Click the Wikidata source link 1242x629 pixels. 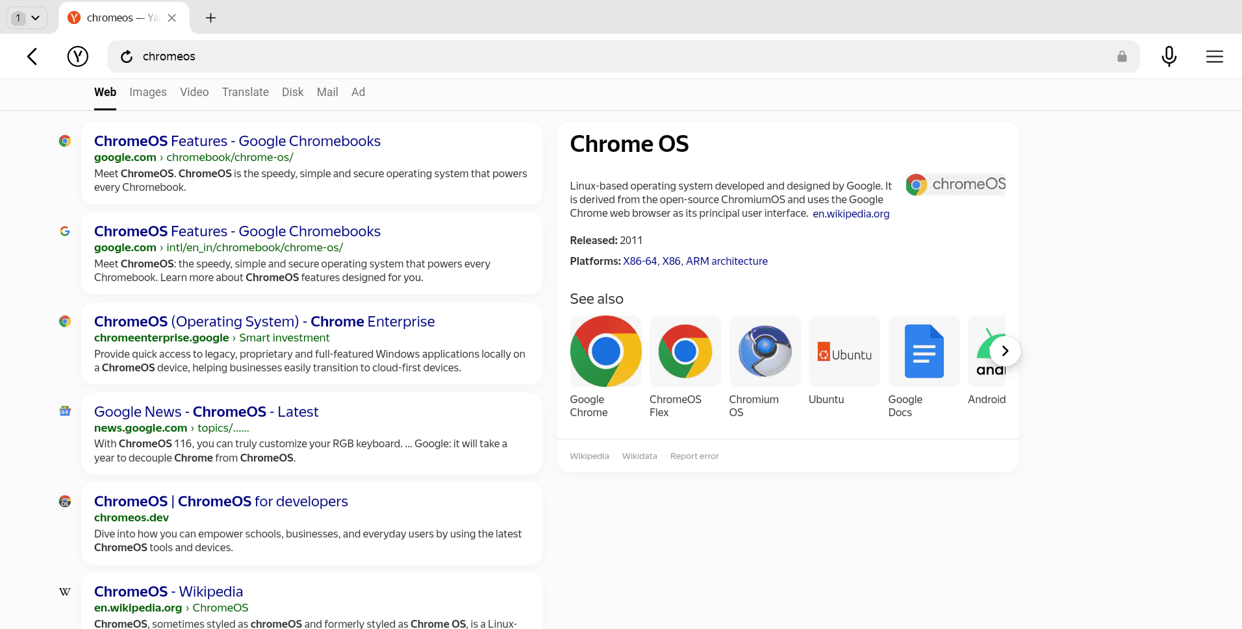tap(640, 456)
